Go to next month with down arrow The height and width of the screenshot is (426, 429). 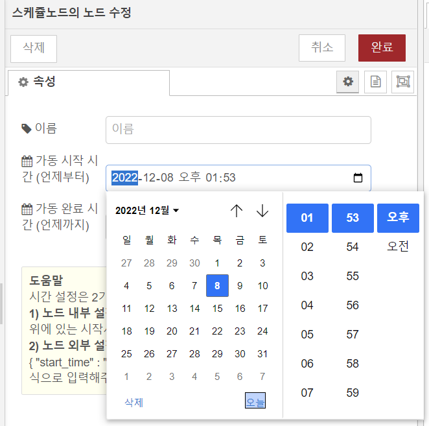point(262,211)
